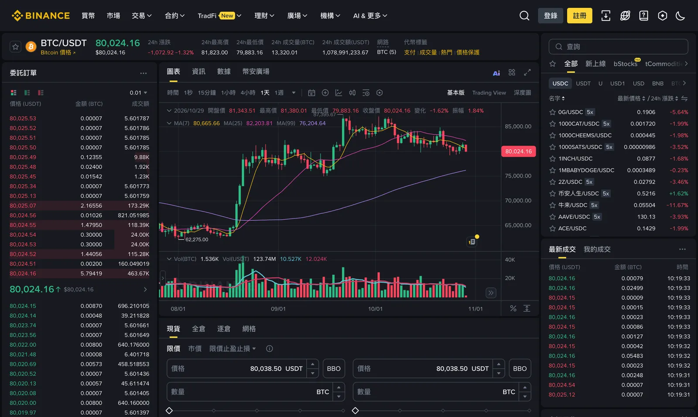
Task: Collapse the MA indicator legend row
Action: click(x=169, y=123)
